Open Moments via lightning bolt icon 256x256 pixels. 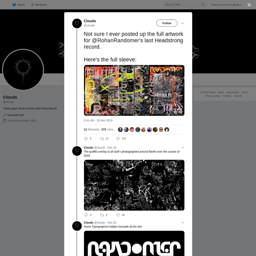point(33,5)
